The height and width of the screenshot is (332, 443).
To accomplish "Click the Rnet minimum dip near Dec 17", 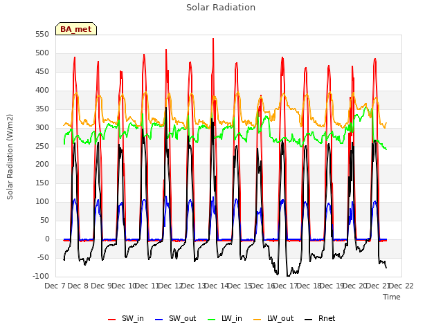I will pos(288,276).
